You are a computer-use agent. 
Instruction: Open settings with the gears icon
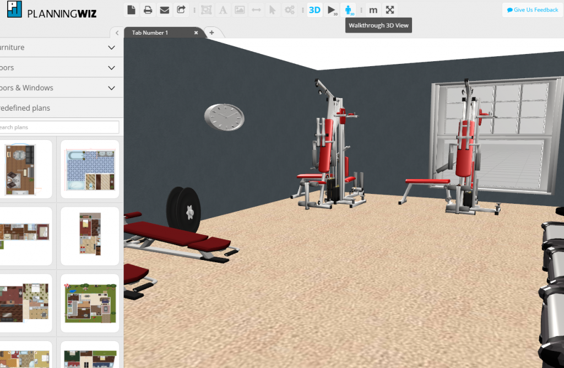pyautogui.click(x=290, y=10)
